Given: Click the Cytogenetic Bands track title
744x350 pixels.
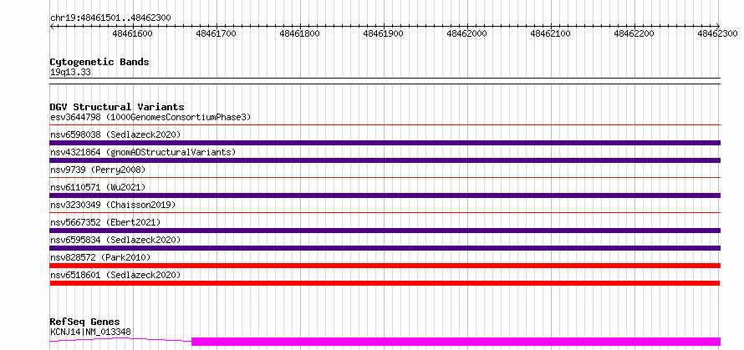Looking at the screenshot, I should (x=99, y=62).
